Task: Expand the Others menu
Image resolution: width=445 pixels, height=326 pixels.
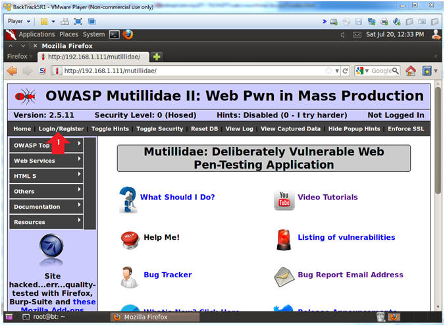Action: 46,191
